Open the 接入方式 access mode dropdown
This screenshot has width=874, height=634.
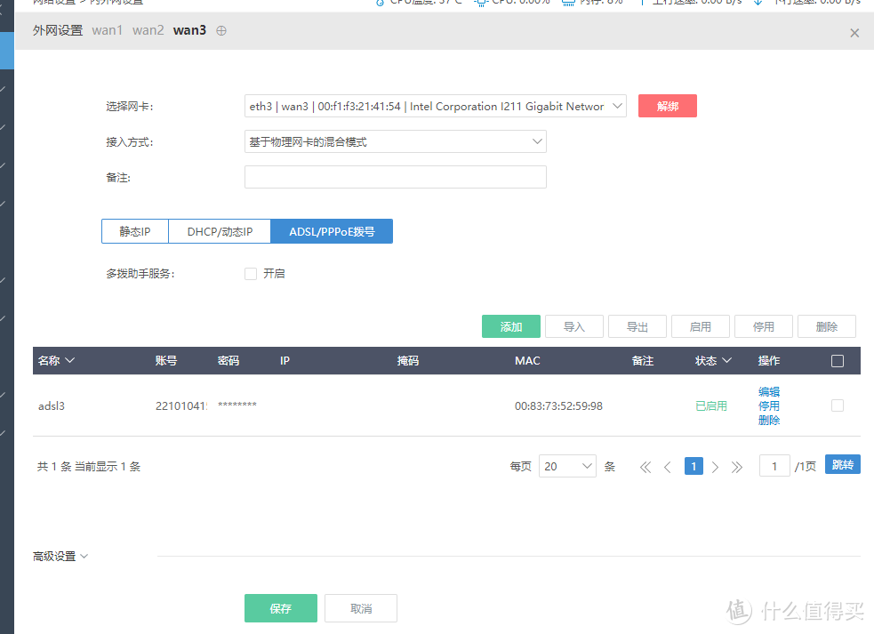(x=395, y=141)
